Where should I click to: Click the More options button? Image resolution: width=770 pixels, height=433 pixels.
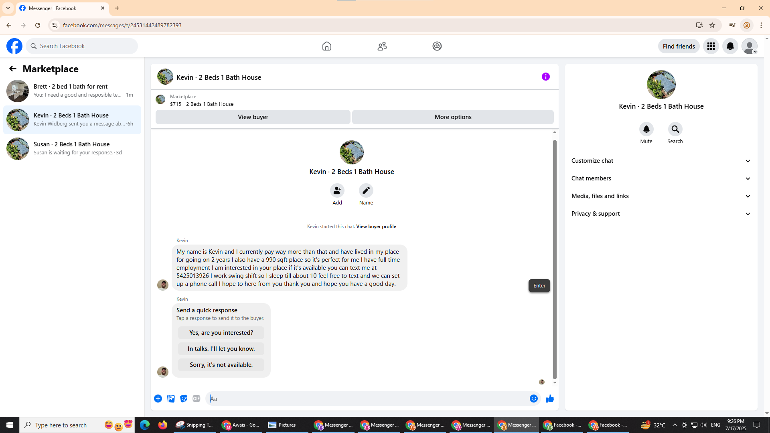pyautogui.click(x=453, y=117)
